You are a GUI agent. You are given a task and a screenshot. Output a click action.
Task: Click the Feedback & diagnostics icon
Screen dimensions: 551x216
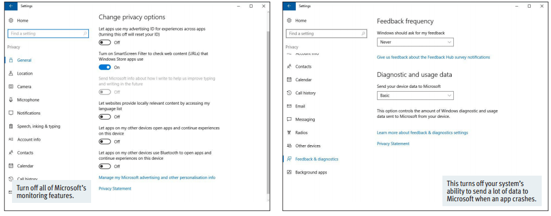(289, 159)
